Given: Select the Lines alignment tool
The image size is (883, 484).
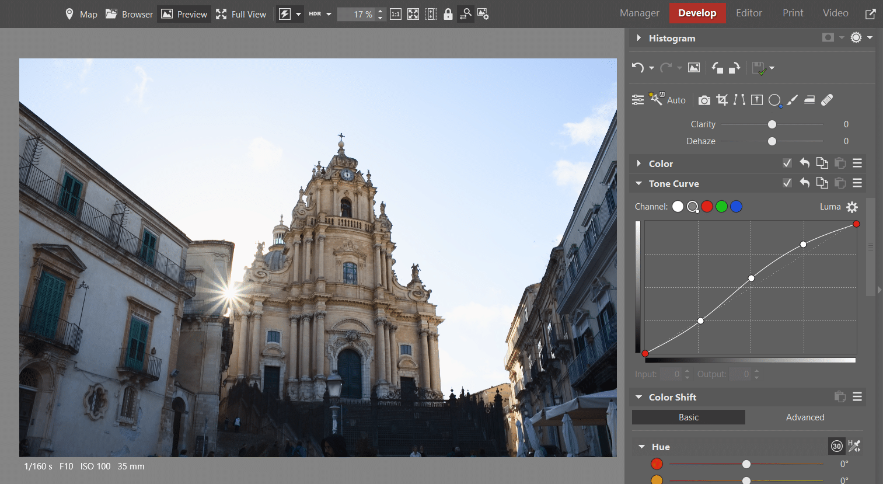Looking at the screenshot, I should (739, 100).
